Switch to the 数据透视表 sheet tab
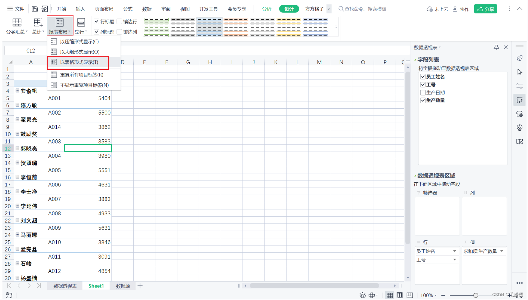Screen dimensions: 528x300 pyautogui.click(x=65, y=286)
